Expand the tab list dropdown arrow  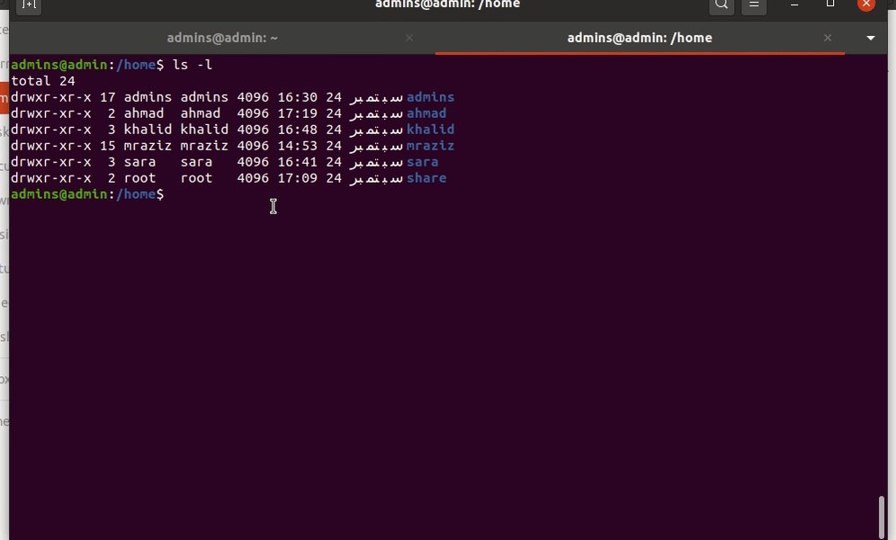pyautogui.click(x=870, y=38)
